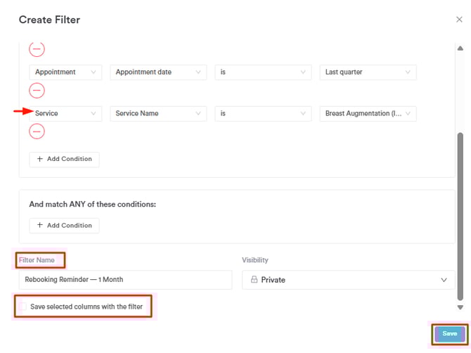Click the scrollbar up arrow
The image size is (471, 353).
460,47
